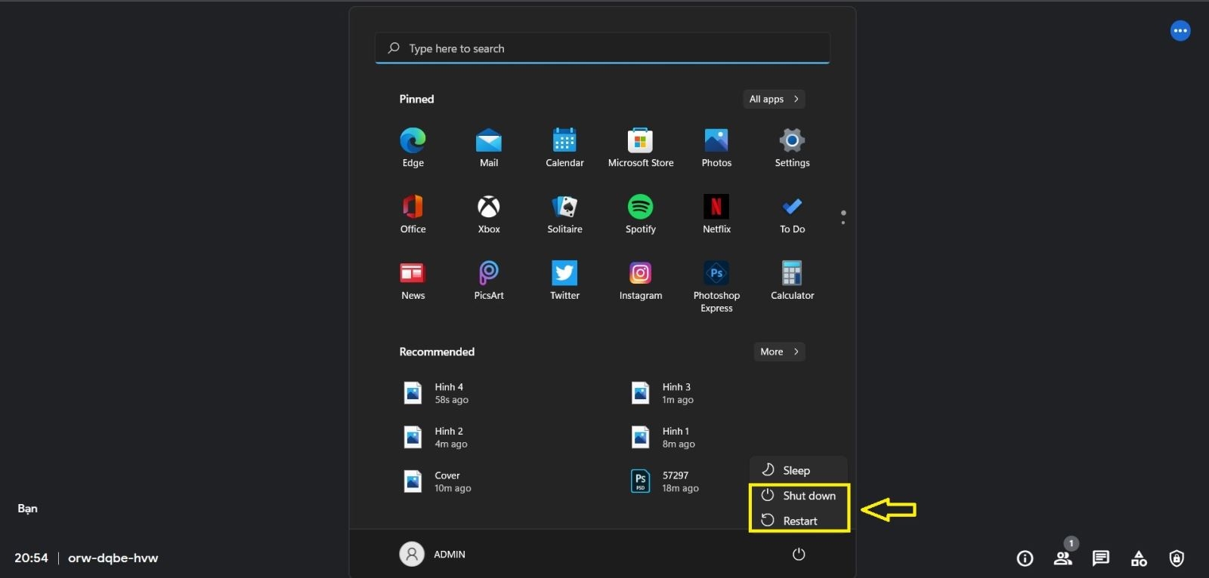Start the Solitaire game
Viewport: 1209px width, 578px height.
[x=564, y=214]
